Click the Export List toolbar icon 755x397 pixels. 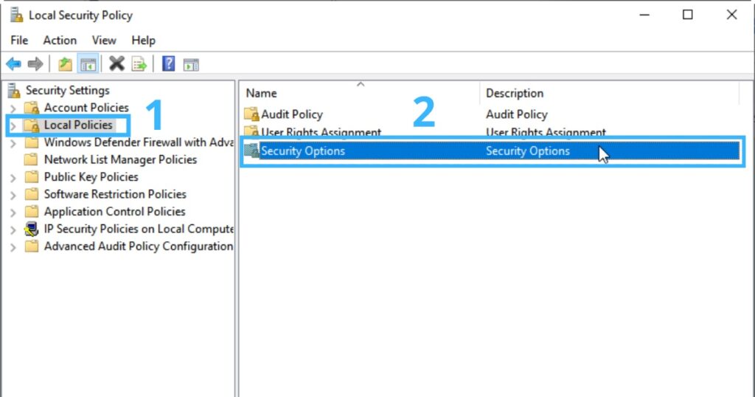(x=139, y=64)
